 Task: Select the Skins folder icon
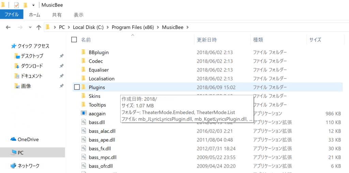[84, 96]
